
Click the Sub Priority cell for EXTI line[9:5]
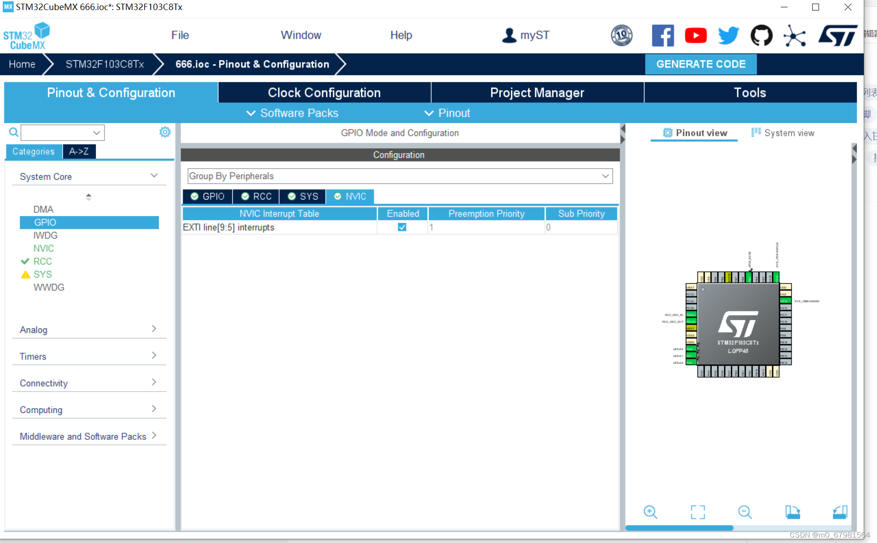(581, 227)
